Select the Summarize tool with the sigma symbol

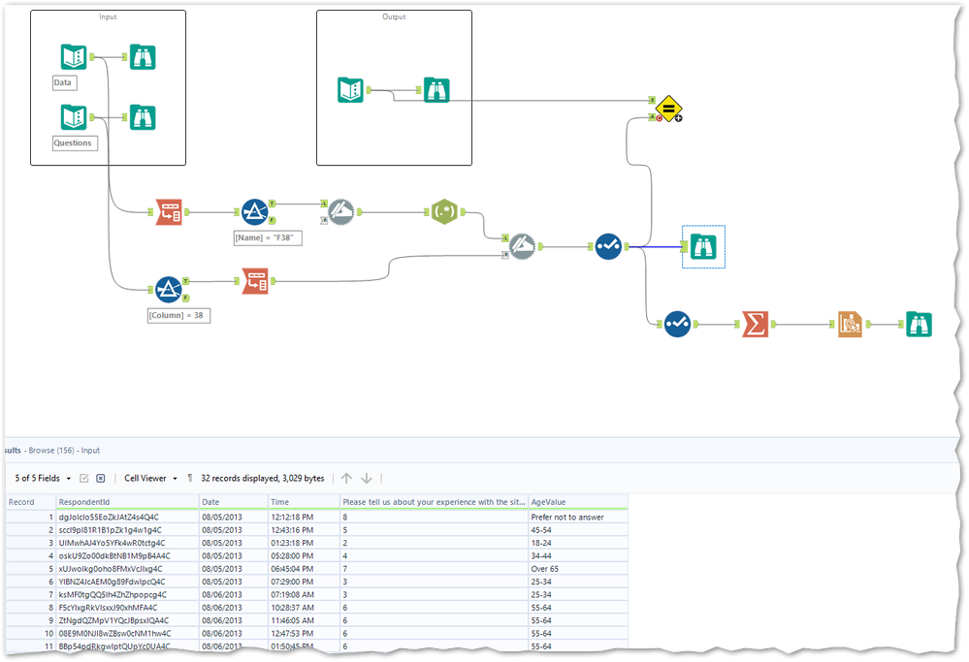tap(755, 324)
